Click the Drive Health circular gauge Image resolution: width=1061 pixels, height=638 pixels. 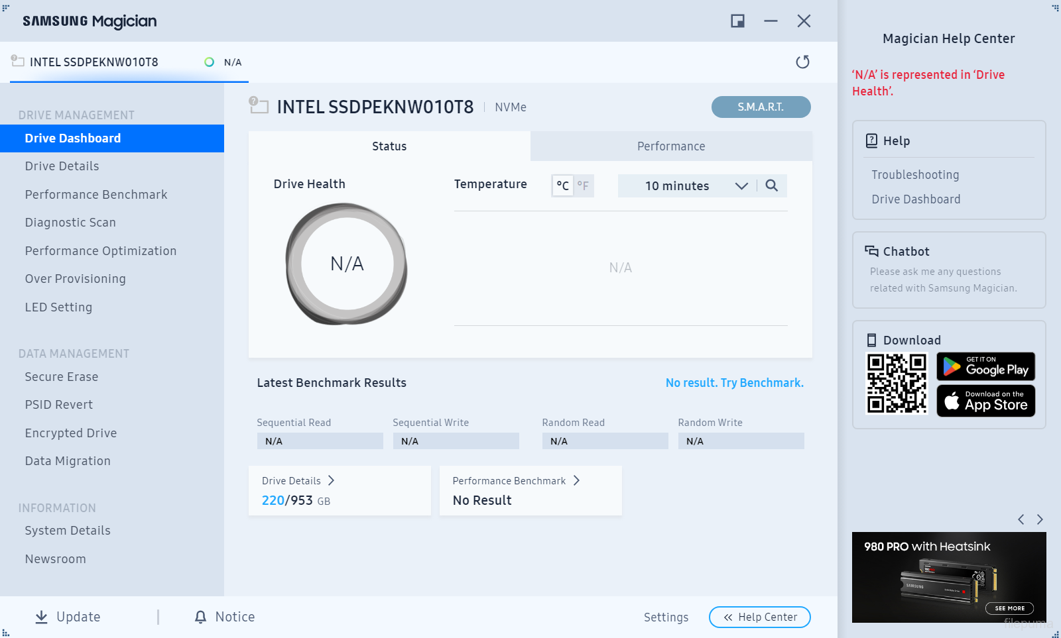click(x=347, y=264)
